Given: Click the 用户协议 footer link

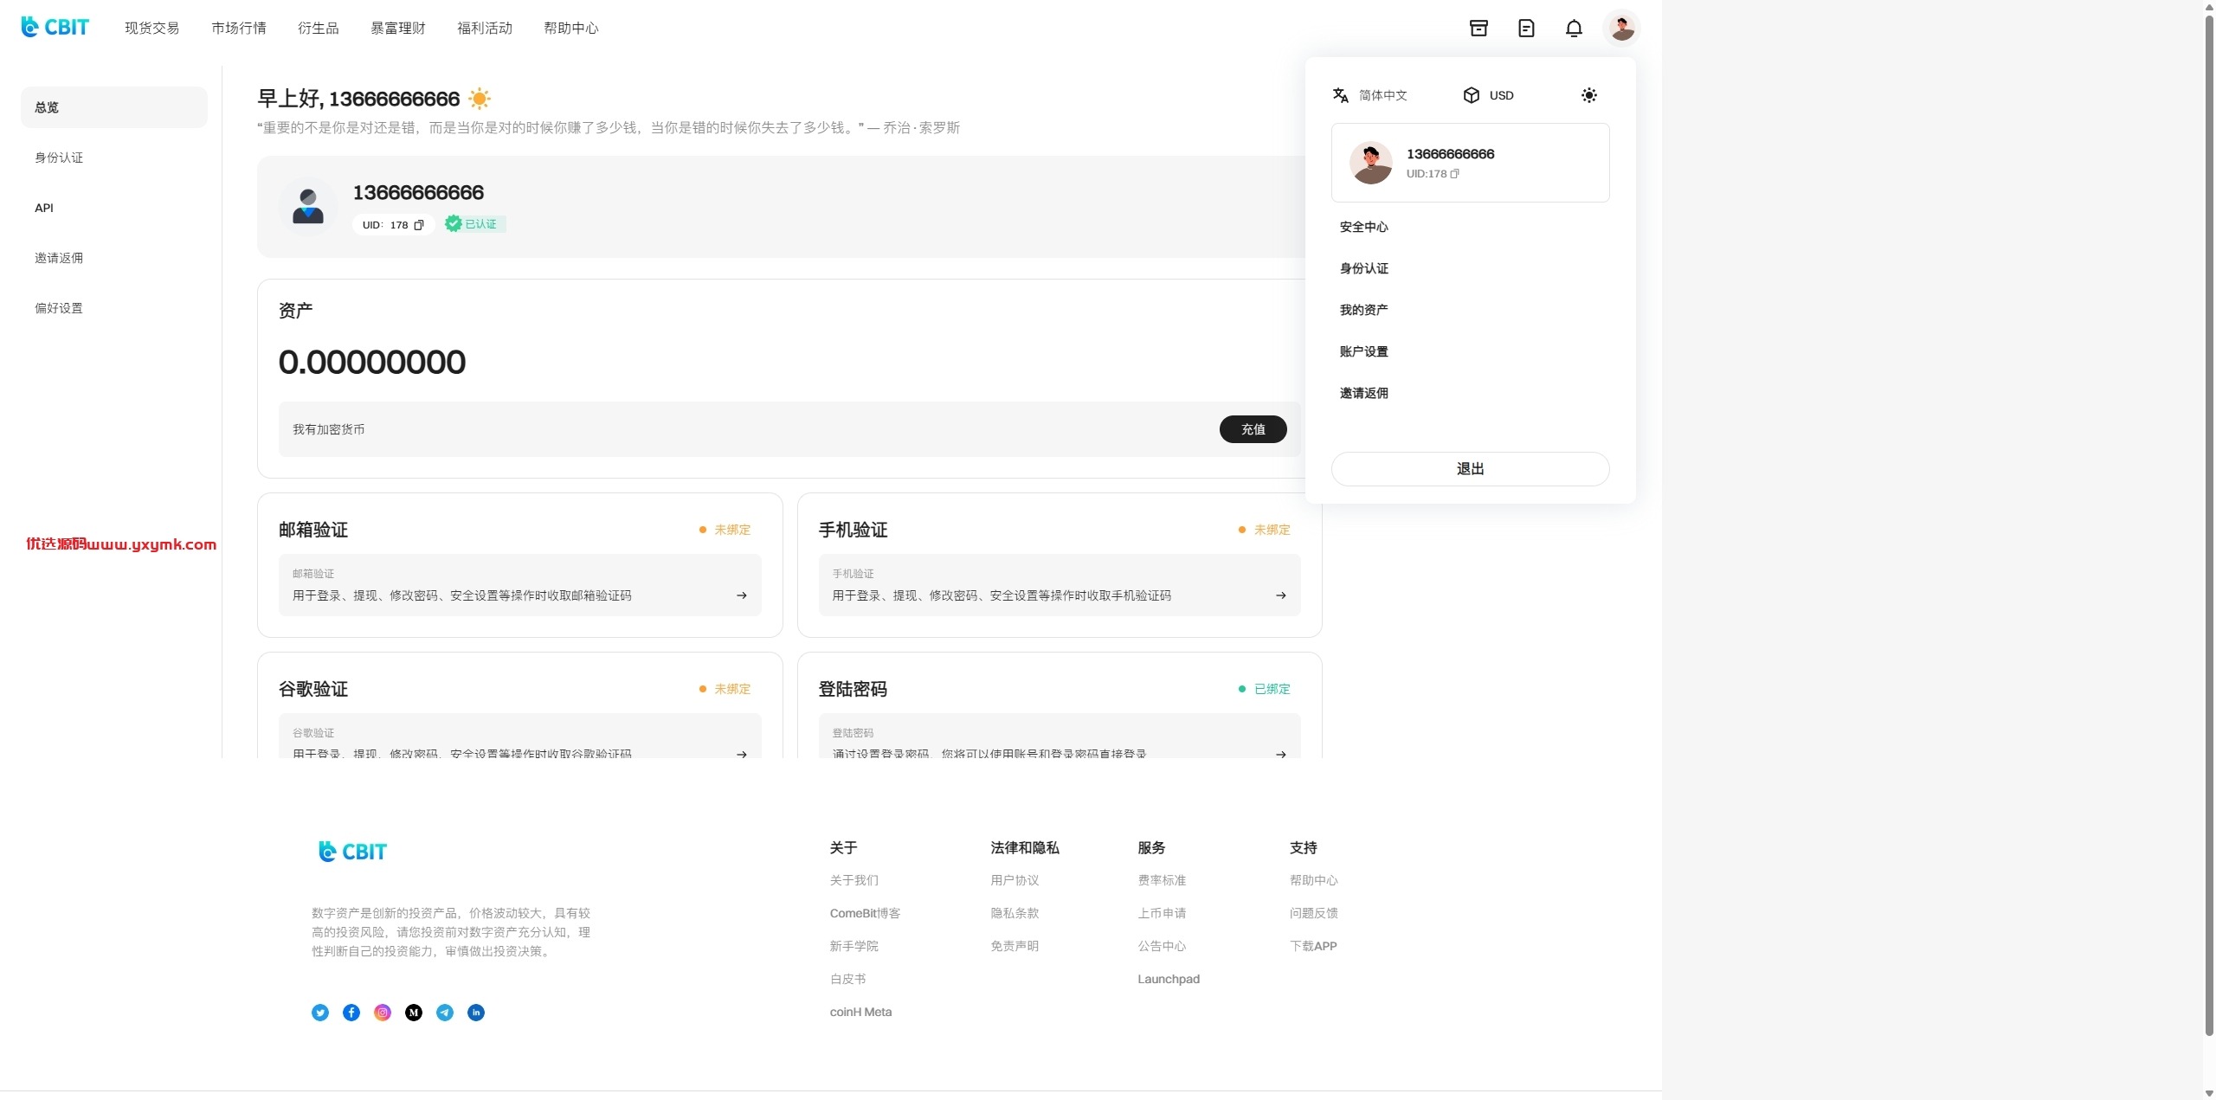Looking at the screenshot, I should coord(1015,880).
